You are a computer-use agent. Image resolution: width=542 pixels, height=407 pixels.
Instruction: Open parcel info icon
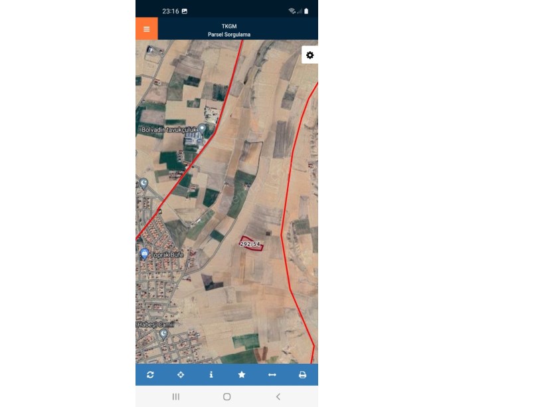[x=211, y=374]
